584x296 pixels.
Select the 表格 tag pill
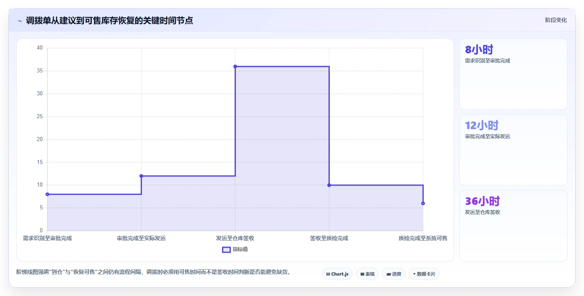pyautogui.click(x=367, y=274)
